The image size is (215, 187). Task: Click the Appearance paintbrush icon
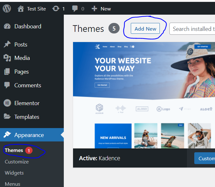tap(7, 134)
